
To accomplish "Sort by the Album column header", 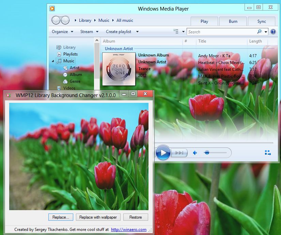I will pyautogui.click(x=142, y=41).
